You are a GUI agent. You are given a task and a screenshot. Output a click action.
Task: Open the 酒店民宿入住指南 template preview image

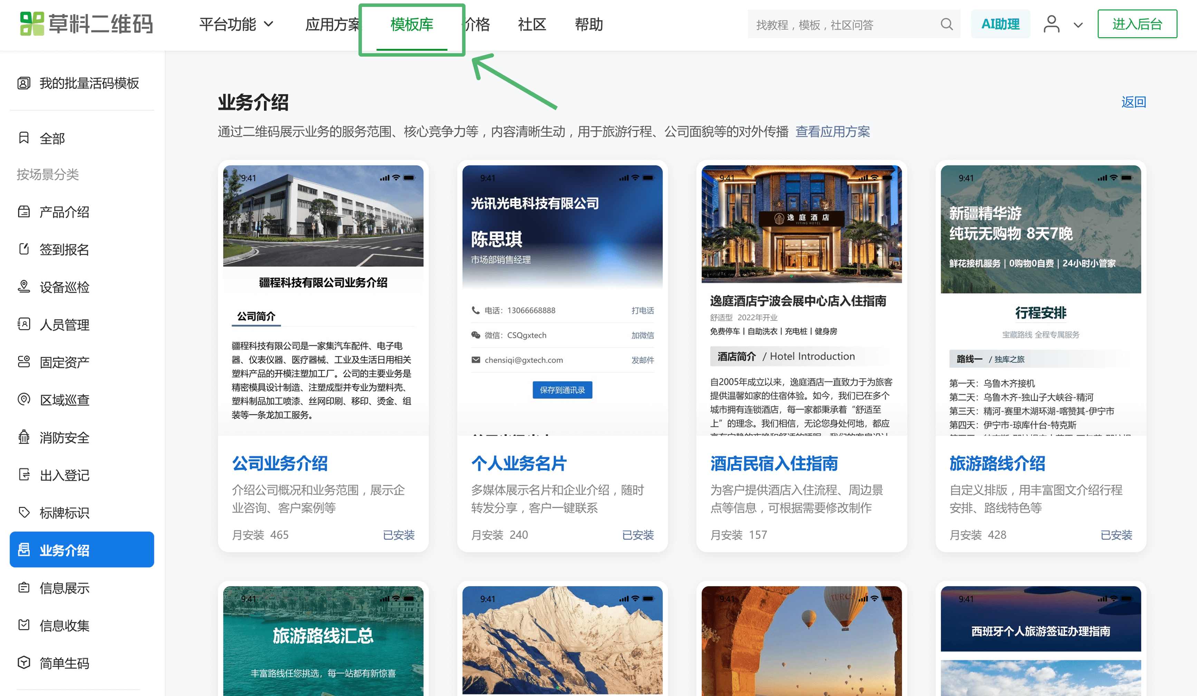click(x=801, y=300)
